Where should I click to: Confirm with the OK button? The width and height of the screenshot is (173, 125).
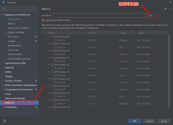(134, 121)
